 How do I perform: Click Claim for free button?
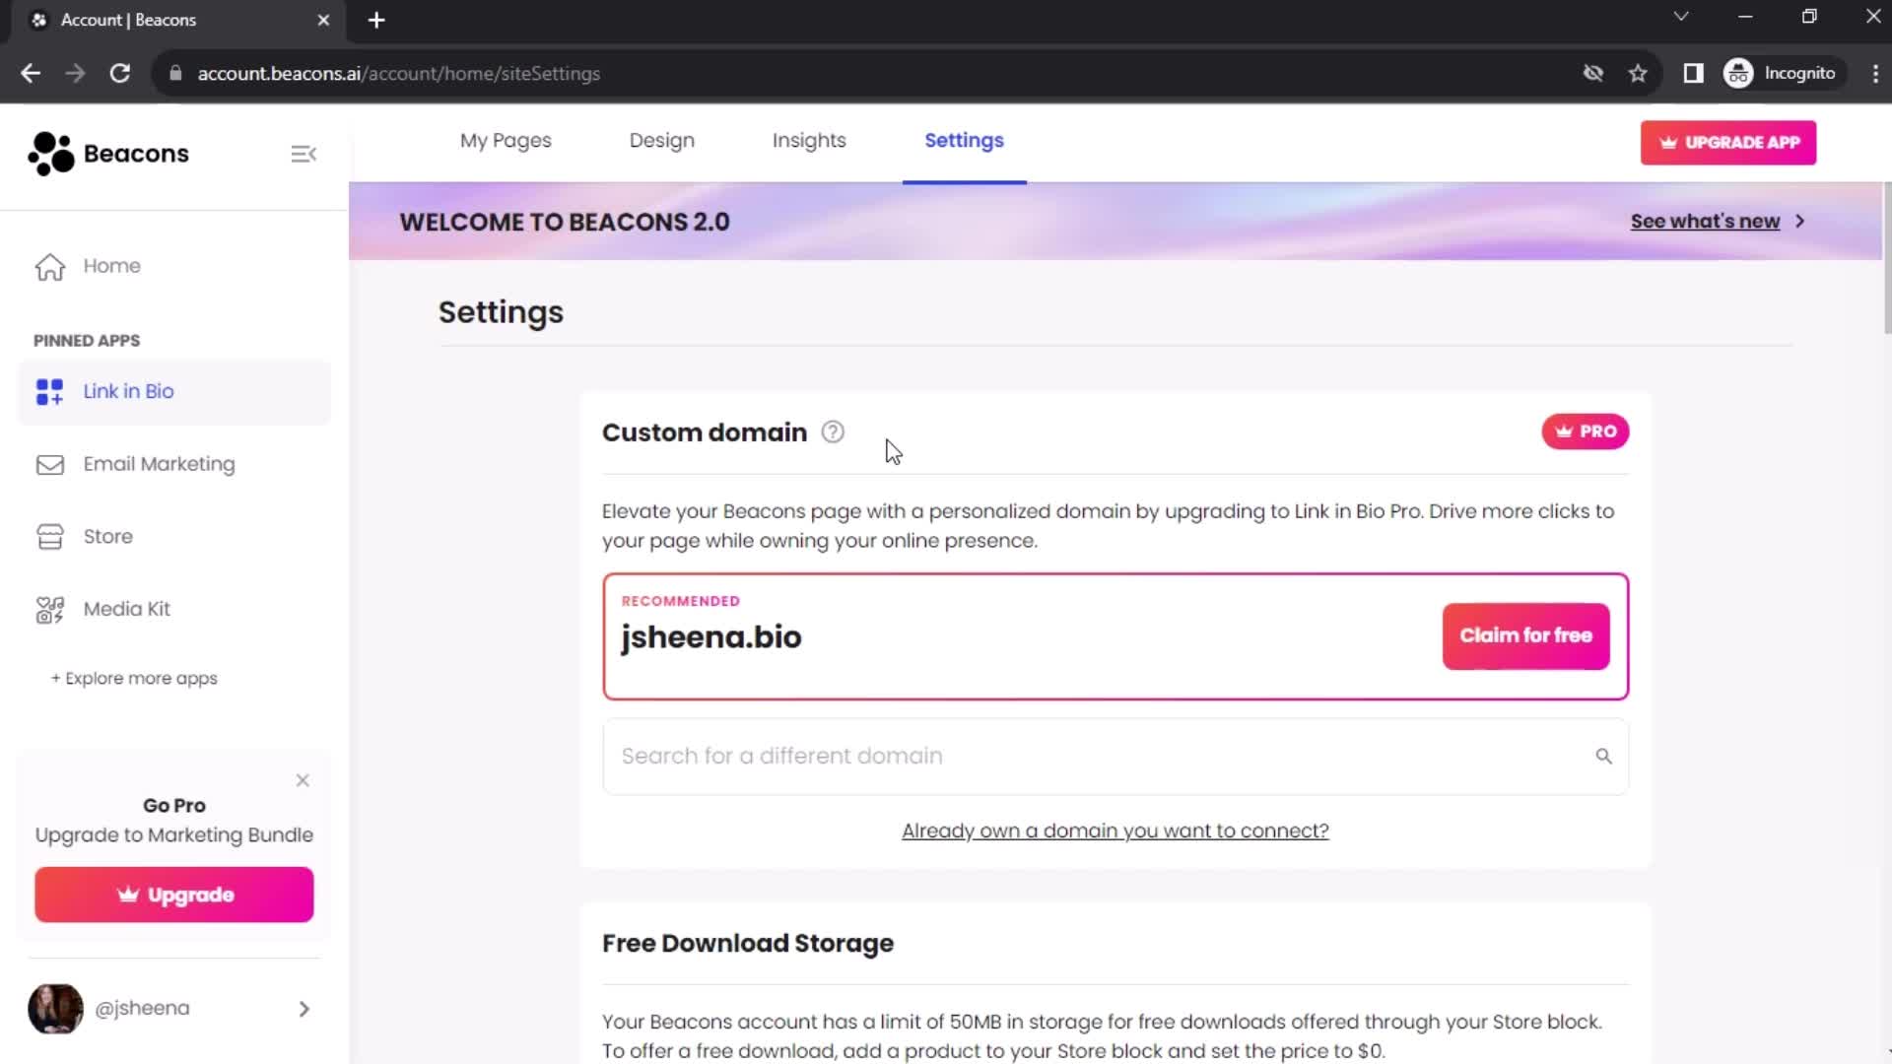[x=1525, y=636]
